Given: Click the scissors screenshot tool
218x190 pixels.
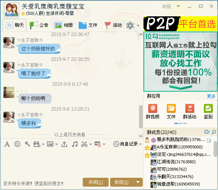Looking at the screenshot, I should [85, 144].
